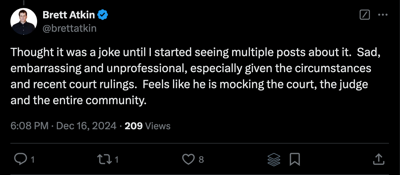Like the post with the heart icon
The height and width of the screenshot is (175, 400).
pyautogui.click(x=188, y=159)
